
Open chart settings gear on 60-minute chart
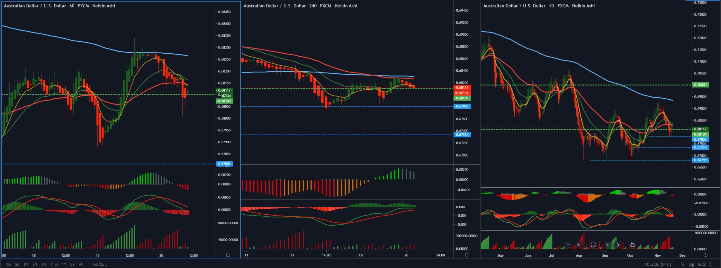pyautogui.click(x=228, y=255)
